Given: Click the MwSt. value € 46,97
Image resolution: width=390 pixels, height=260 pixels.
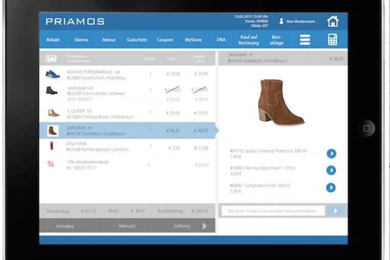Looking at the screenshot, I should (x=138, y=211).
